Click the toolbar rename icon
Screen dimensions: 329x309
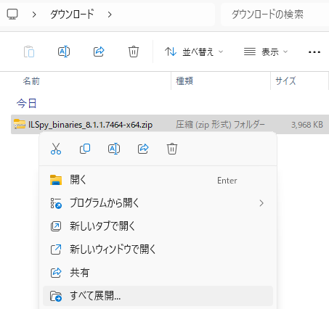[x=64, y=51]
